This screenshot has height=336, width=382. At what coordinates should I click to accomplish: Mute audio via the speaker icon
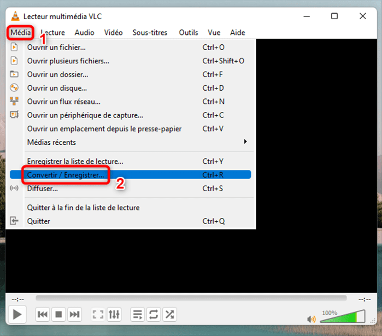pyautogui.click(x=312, y=319)
